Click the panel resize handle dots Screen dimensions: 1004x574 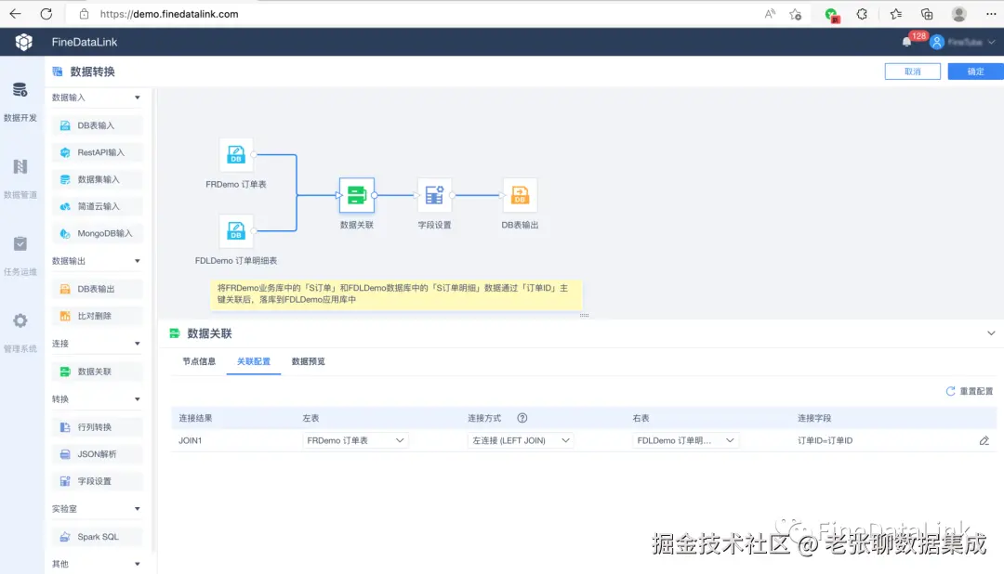(584, 316)
